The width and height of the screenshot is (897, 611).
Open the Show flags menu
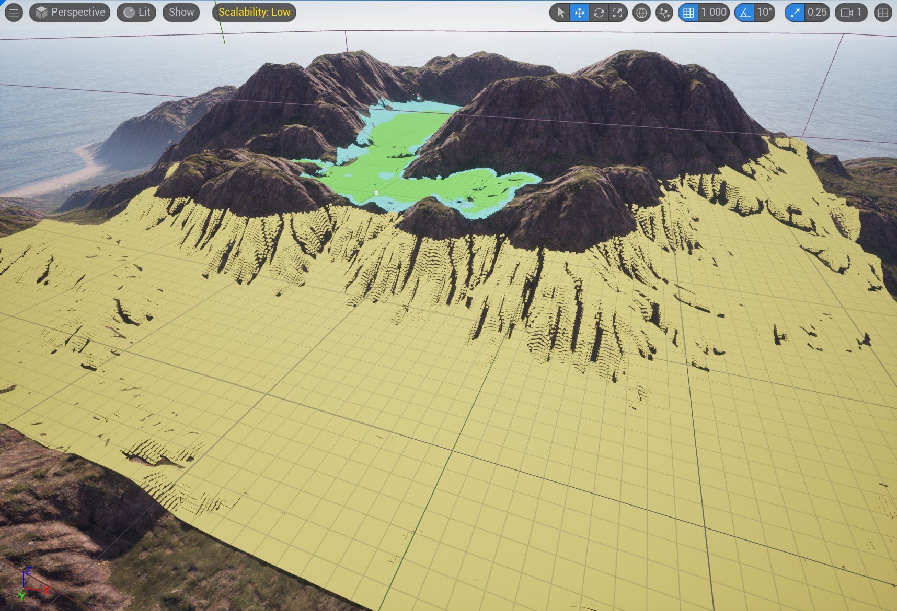180,12
